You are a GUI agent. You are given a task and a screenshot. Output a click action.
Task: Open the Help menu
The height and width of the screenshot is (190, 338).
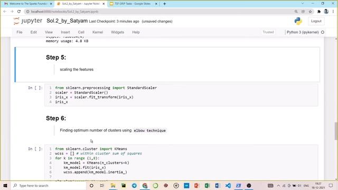tap(136, 32)
